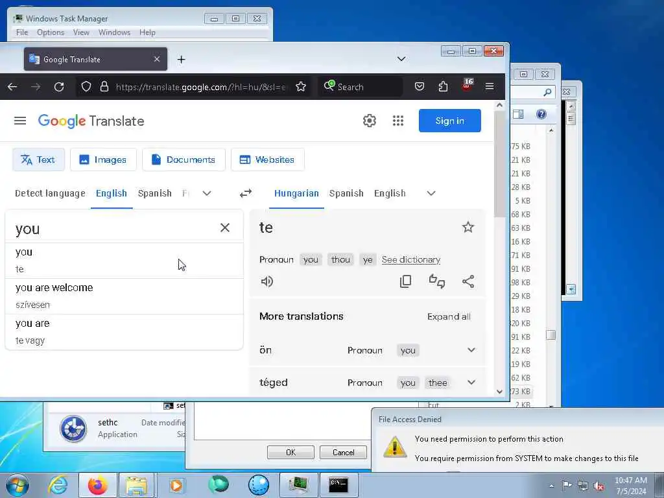Select Text translation mode

coord(38,160)
